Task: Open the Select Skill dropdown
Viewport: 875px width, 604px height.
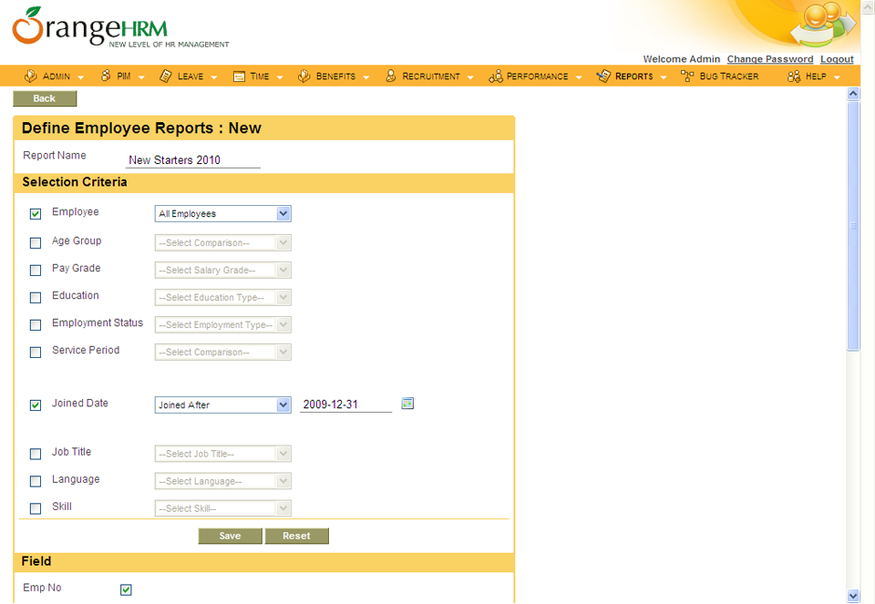Action: [x=222, y=508]
